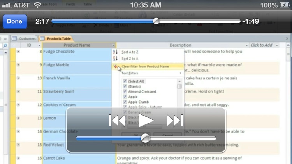Expand the Carrot Cake record
This screenshot has width=292, height=164.
pos(18,158)
